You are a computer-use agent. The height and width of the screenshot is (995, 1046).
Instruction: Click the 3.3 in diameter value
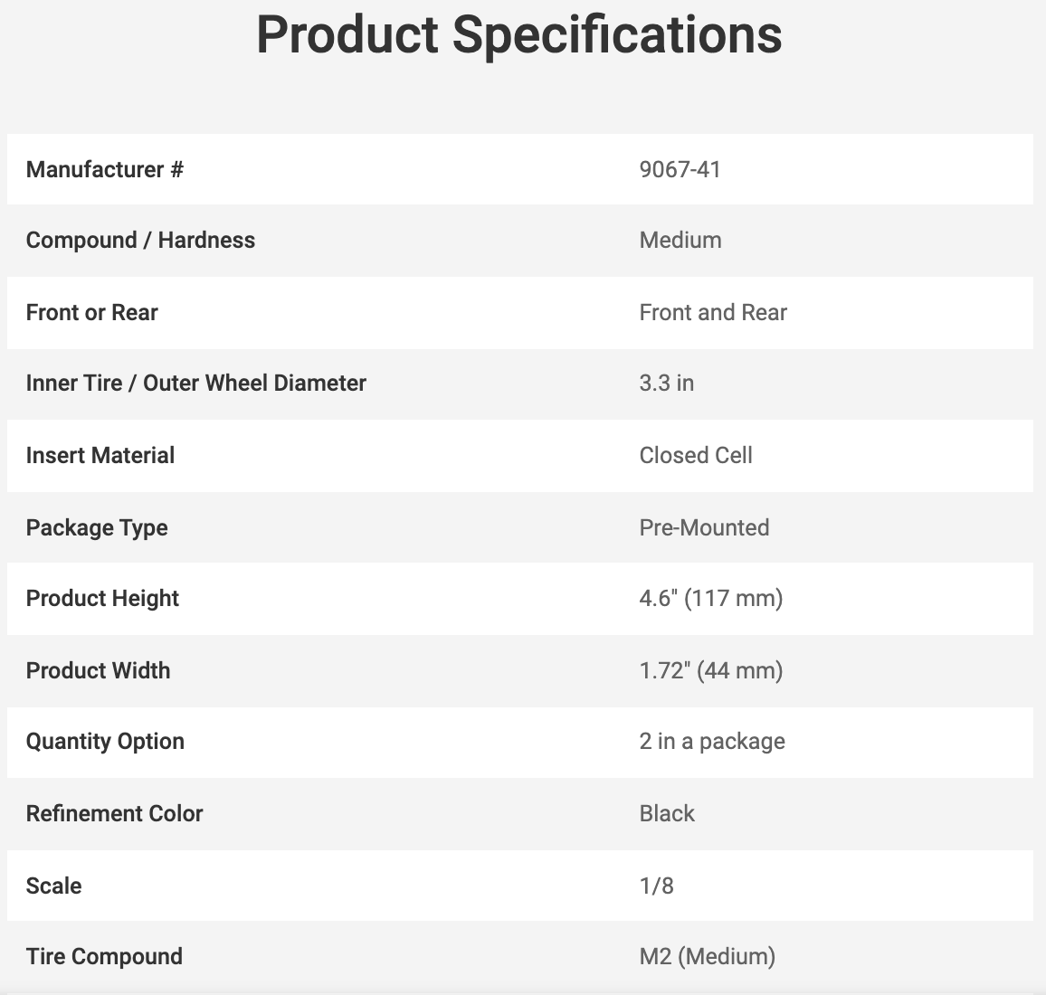click(666, 383)
